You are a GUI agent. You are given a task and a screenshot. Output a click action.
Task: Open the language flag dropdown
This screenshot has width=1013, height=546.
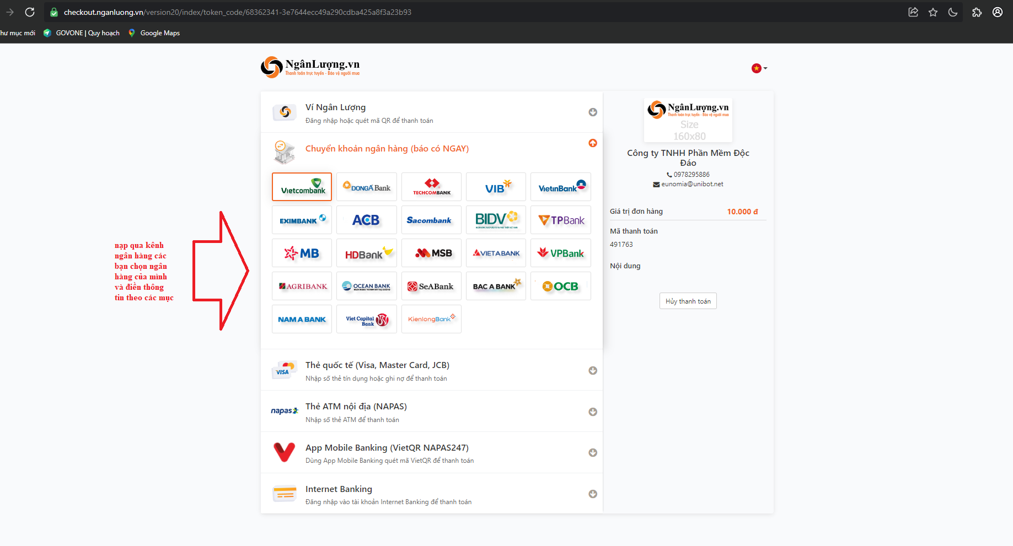coord(759,68)
